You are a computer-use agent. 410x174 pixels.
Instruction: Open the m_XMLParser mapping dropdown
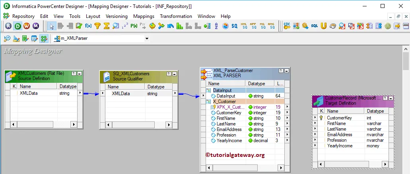147,39
